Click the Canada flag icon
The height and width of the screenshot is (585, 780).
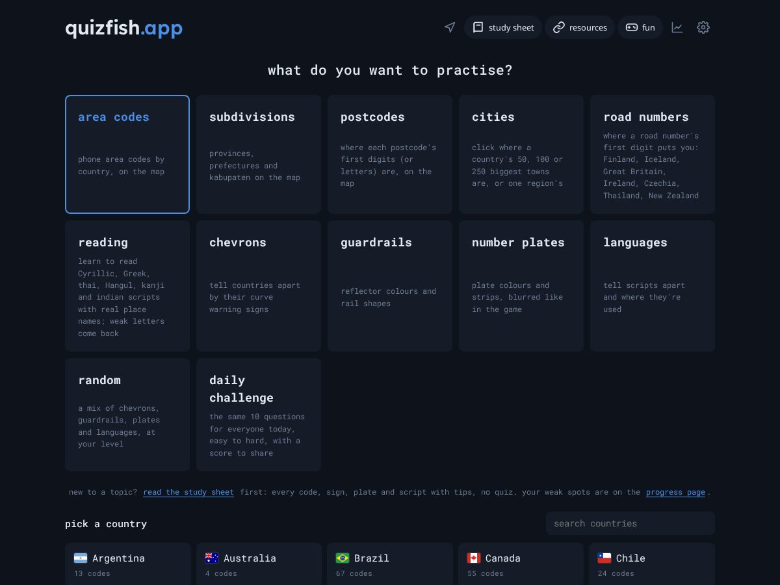tap(474, 558)
